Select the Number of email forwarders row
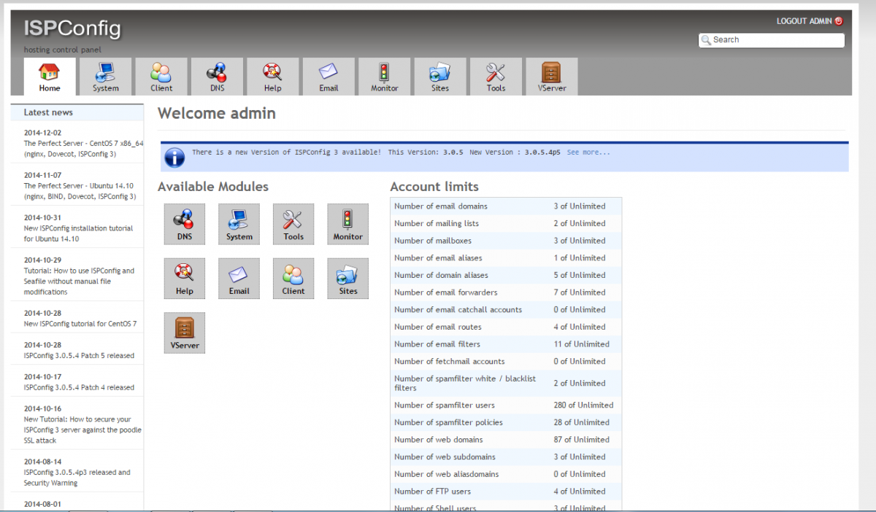876x512 pixels. point(506,292)
